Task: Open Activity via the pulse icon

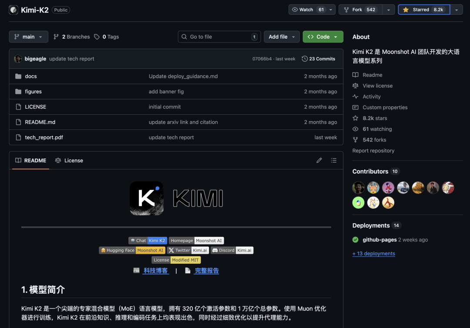Action: pyautogui.click(x=356, y=96)
